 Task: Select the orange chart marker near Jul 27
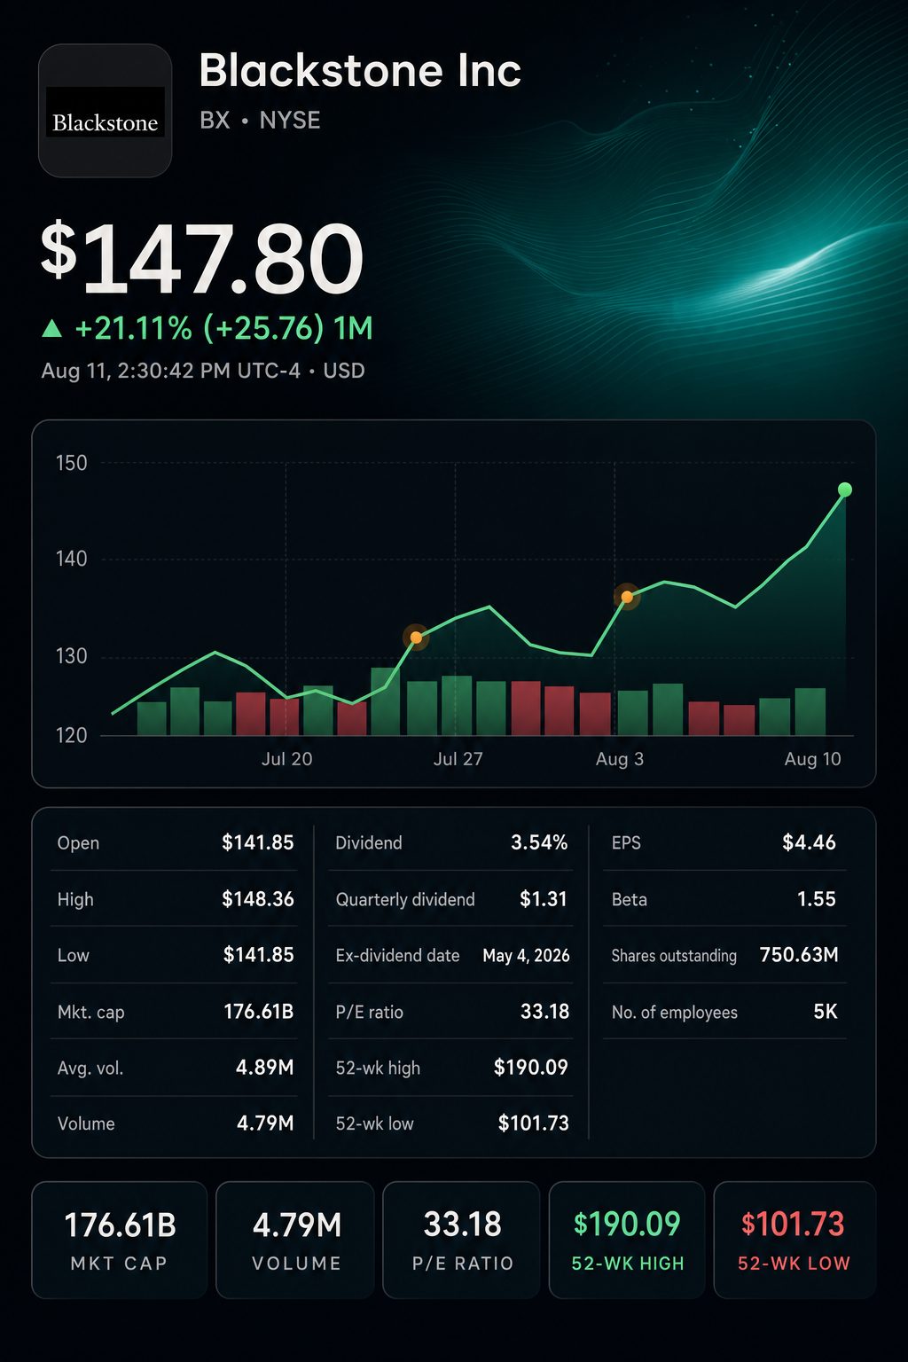click(416, 637)
